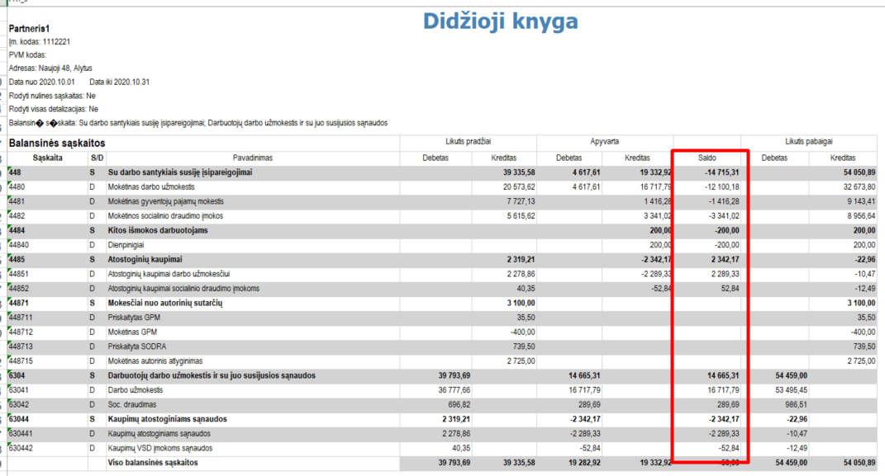Click the Apyvarta group header
This screenshot has height=476, width=885.
point(605,142)
